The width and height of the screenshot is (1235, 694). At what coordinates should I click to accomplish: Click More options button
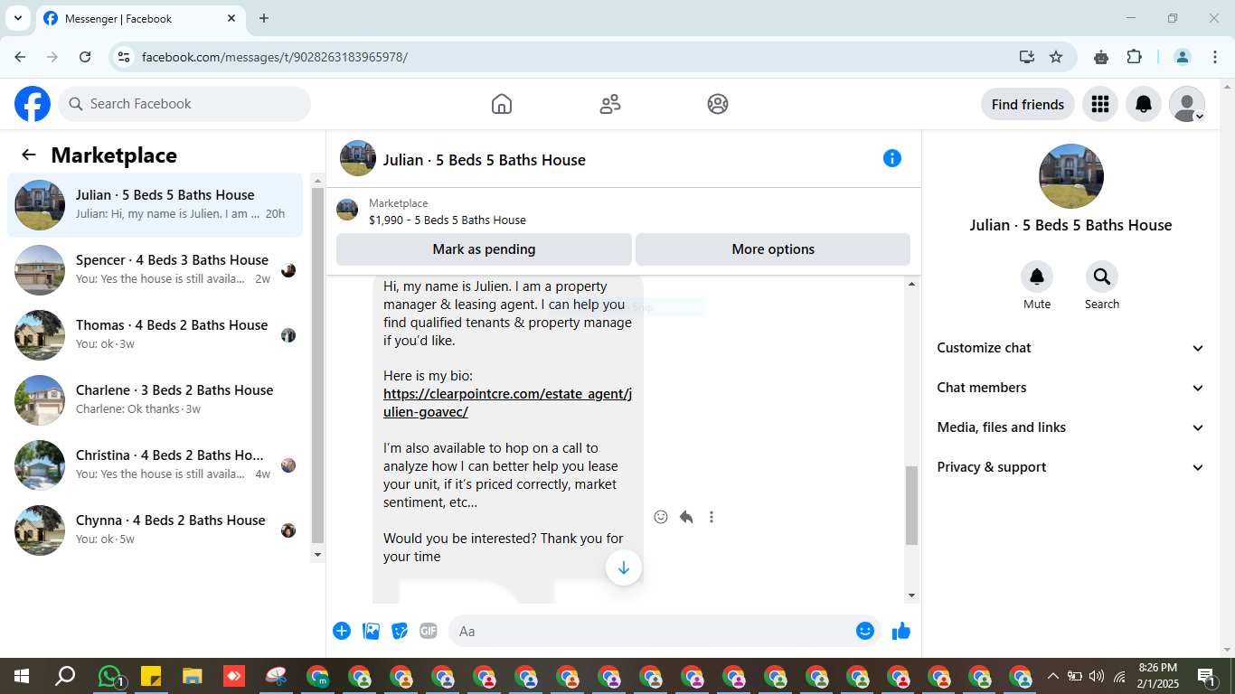tap(773, 249)
